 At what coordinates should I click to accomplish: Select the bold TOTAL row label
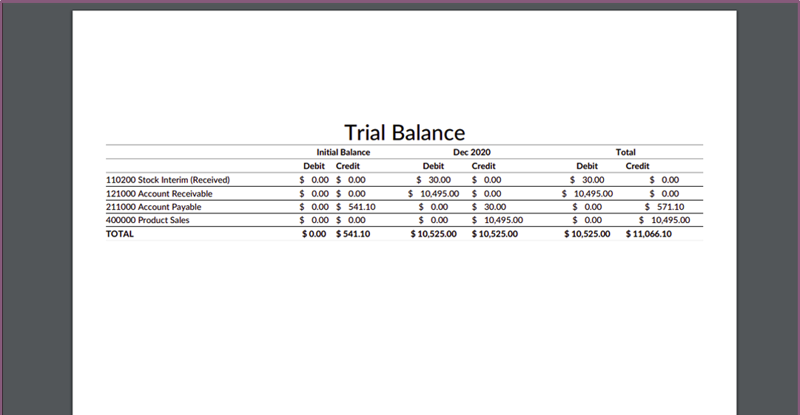119,234
